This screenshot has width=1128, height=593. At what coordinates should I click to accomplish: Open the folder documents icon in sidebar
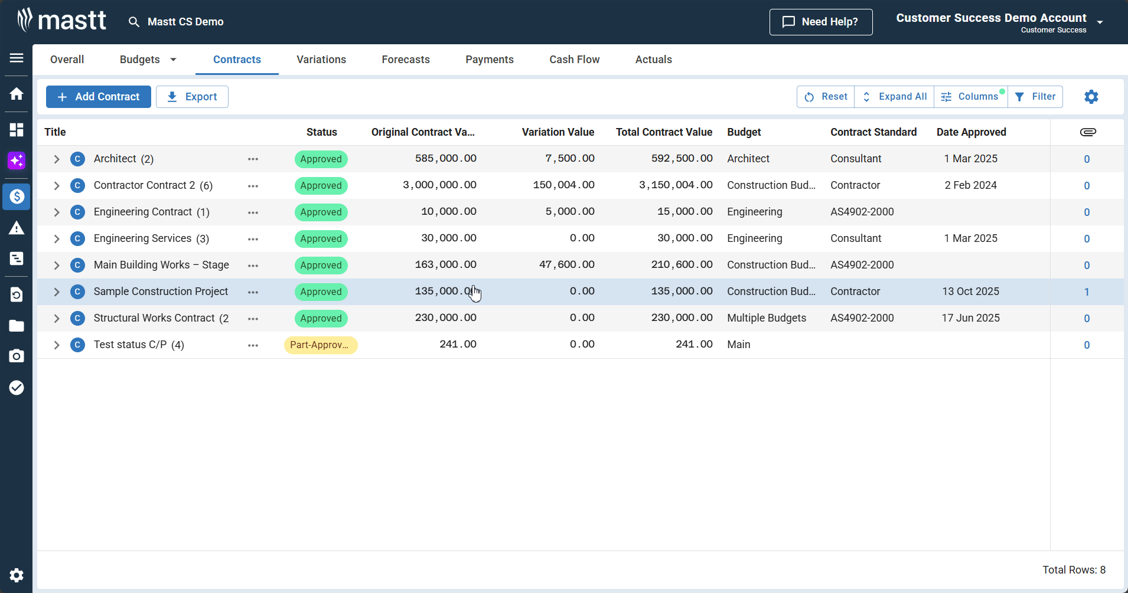[17, 326]
